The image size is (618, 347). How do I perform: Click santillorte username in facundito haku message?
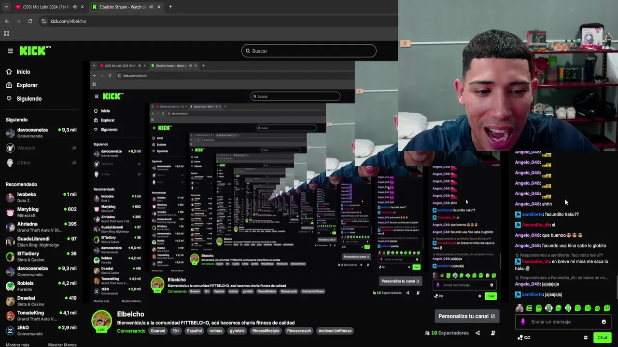point(532,214)
